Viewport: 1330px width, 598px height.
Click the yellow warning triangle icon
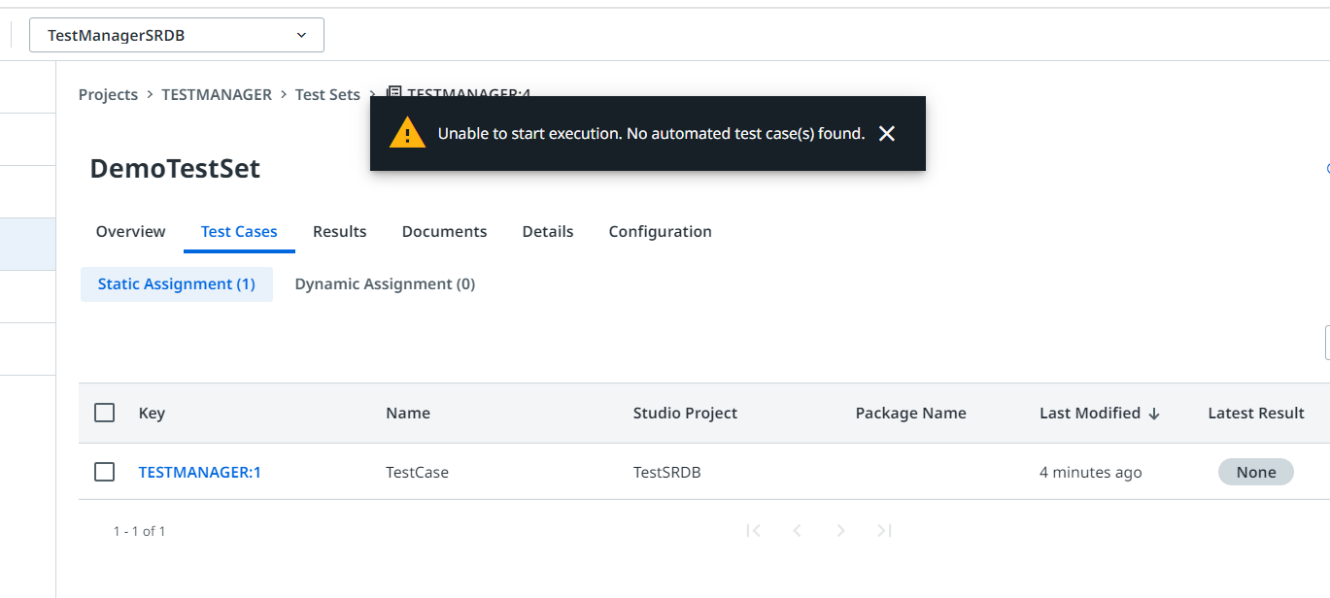[x=407, y=133]
